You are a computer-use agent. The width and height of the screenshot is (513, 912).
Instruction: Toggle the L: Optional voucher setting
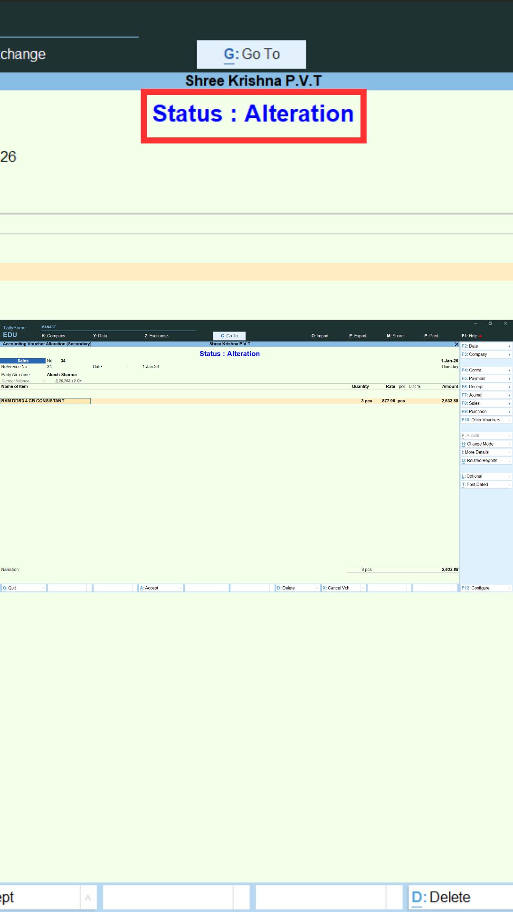483,476
